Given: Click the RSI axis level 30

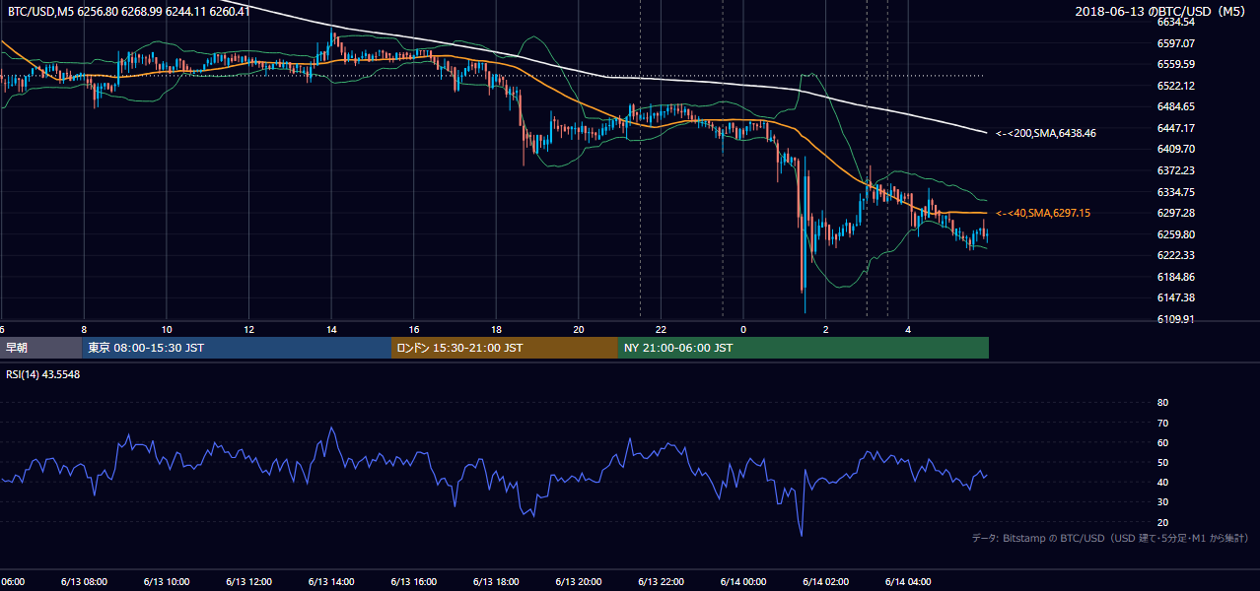Looking at the screenshot, I should [1162, 502].
